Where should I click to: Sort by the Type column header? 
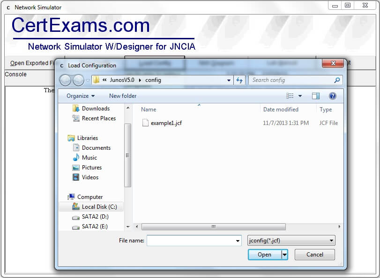pyautogui.click(x=326, y=110)
